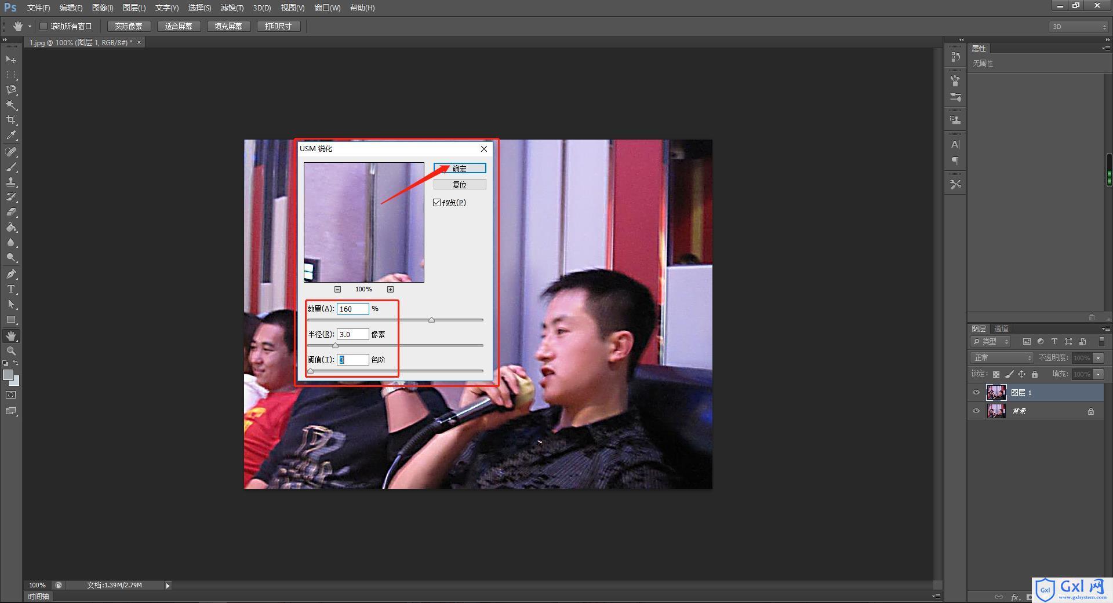Select the Move tool
This screenshot has width=1113, height=603.
pyautogui.click(x=11, y=60)
